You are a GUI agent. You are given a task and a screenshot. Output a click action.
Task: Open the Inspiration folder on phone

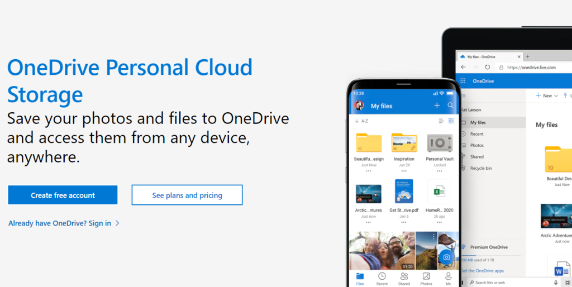(x=404, y=142)
